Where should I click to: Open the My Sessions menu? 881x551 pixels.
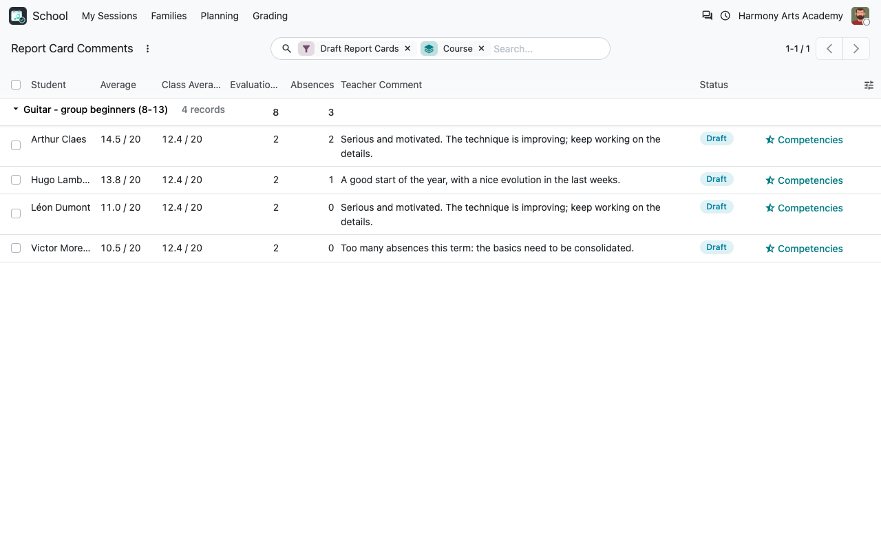(109, 16)
